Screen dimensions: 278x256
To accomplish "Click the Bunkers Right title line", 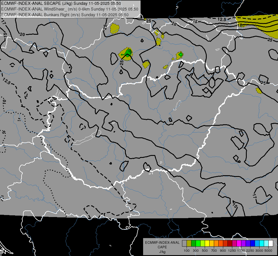I will 65,15.
